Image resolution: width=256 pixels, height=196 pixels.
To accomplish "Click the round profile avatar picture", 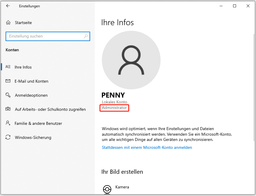I will 131,59.
